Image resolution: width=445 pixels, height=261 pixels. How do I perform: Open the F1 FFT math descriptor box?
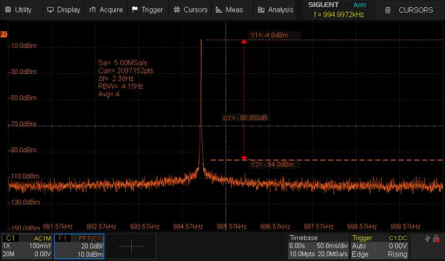click(79, 247)
